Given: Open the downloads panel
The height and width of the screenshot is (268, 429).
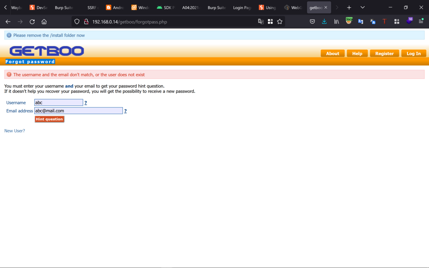Looking at the screenshot, I should tap(324, 22).
